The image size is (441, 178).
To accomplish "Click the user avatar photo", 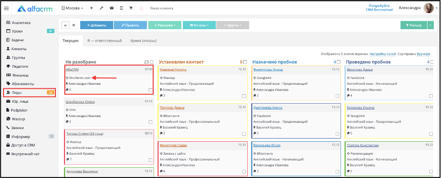I will (x=429, y=8).
